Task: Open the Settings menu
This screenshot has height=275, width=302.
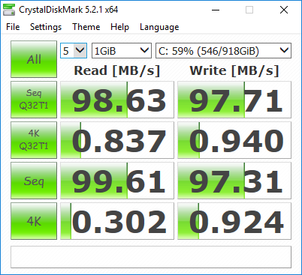Action: click(46, 27)
